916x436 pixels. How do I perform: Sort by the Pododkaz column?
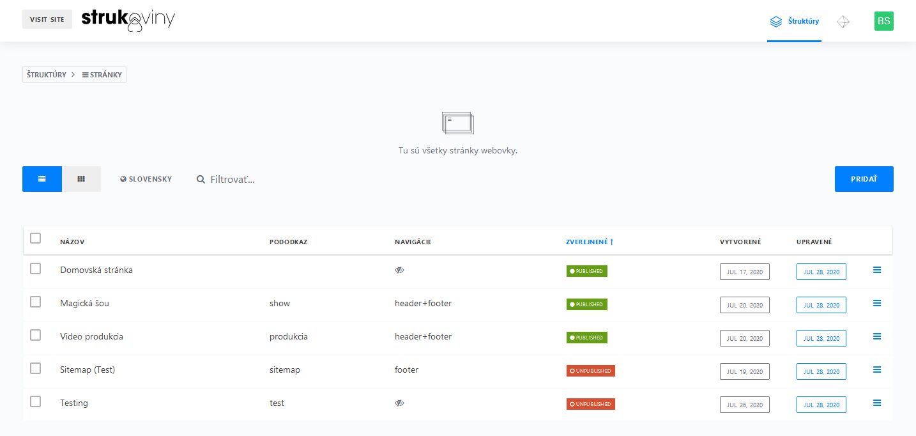click(289, 242)
